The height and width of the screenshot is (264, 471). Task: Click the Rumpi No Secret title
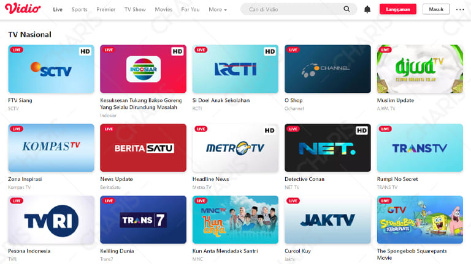click(397, 179)
